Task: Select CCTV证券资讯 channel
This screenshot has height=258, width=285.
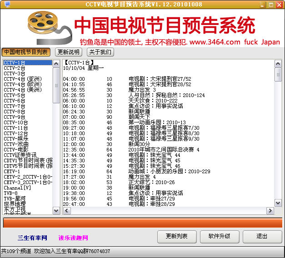Action: pos(28,155)
